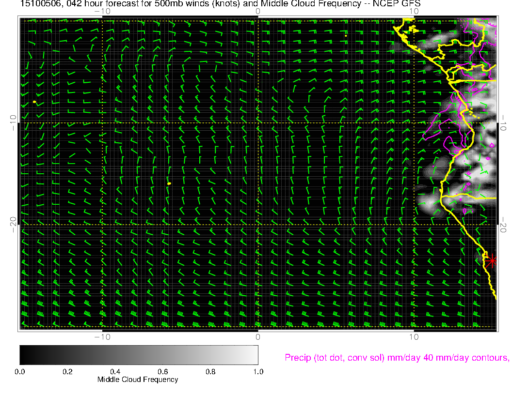Click the red asterisk marker on the coast
512x395 pixels.
pyautogui.click(x=492, y=261)
